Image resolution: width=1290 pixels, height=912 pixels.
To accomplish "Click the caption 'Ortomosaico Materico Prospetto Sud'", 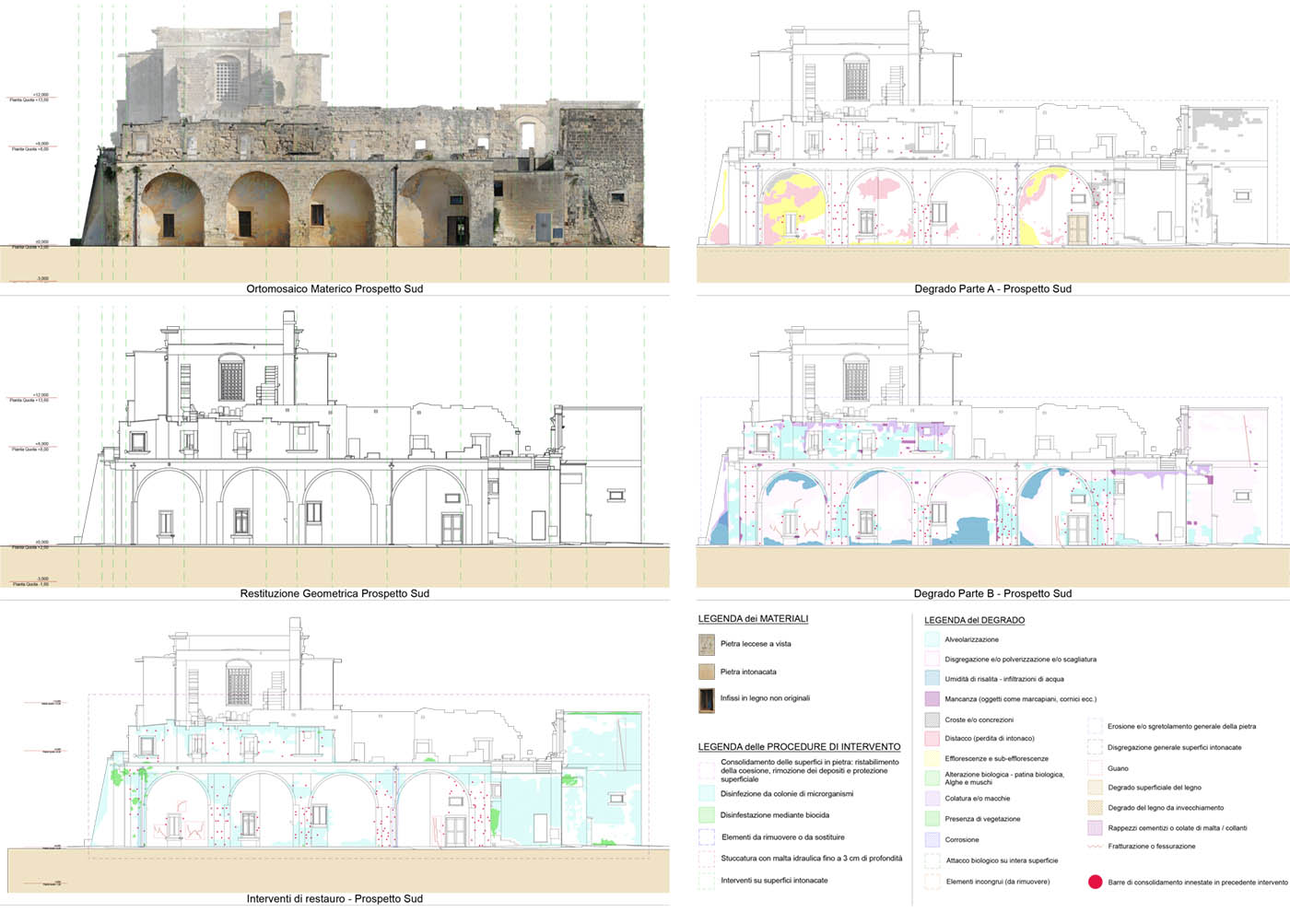I will tap(334, 288).
